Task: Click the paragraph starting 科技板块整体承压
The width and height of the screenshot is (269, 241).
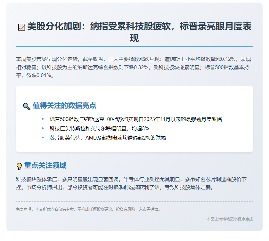Action: 131,183
